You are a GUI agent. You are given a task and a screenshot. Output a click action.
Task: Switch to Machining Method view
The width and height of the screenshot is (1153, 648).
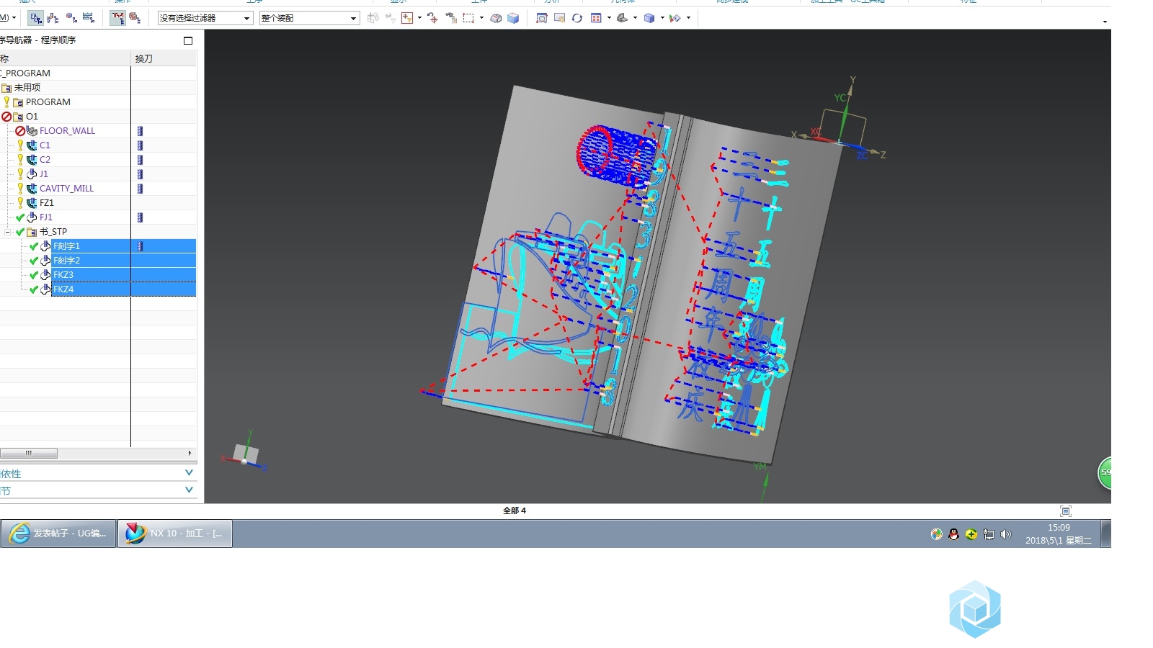click(89, 18)
